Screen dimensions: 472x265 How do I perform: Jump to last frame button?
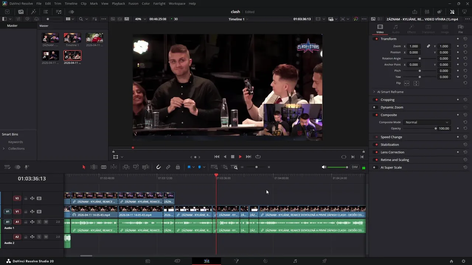click(x=248, y=157)
